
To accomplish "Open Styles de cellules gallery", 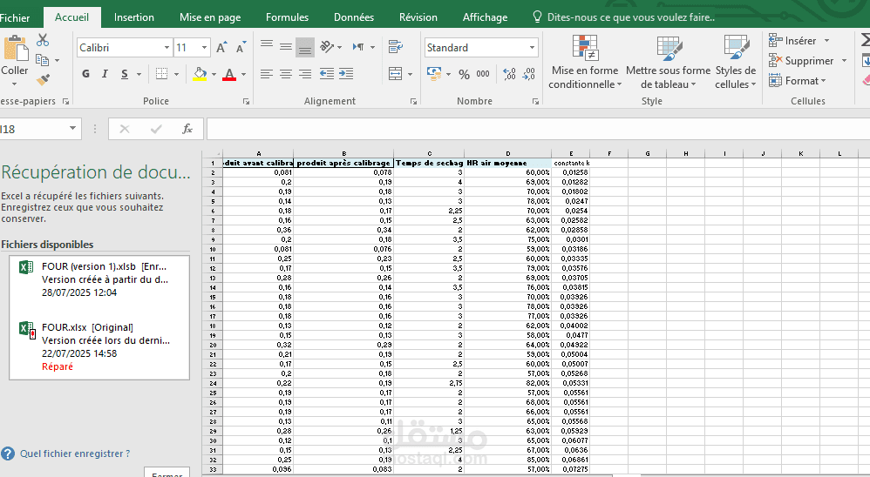I will click(x=736, y=62).
